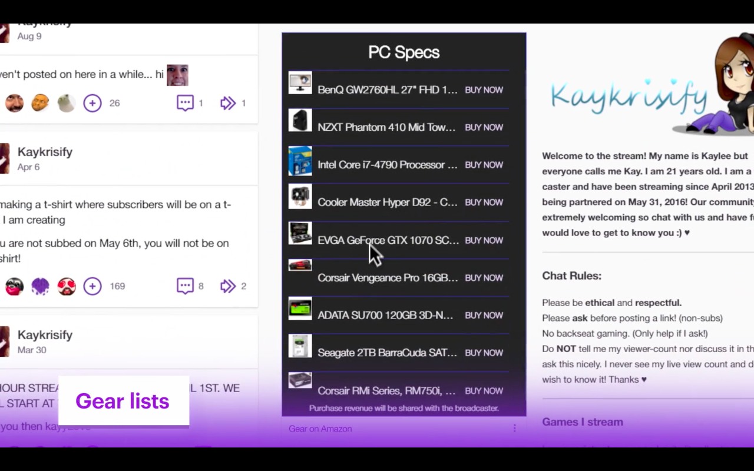754x471 pixels.
Task: Open Kaykrisify name on the Apr 6 post
Action: (x=45, y=152)
